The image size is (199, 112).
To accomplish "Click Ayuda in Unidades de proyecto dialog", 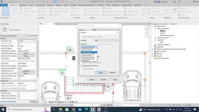I will coord(115,80).
